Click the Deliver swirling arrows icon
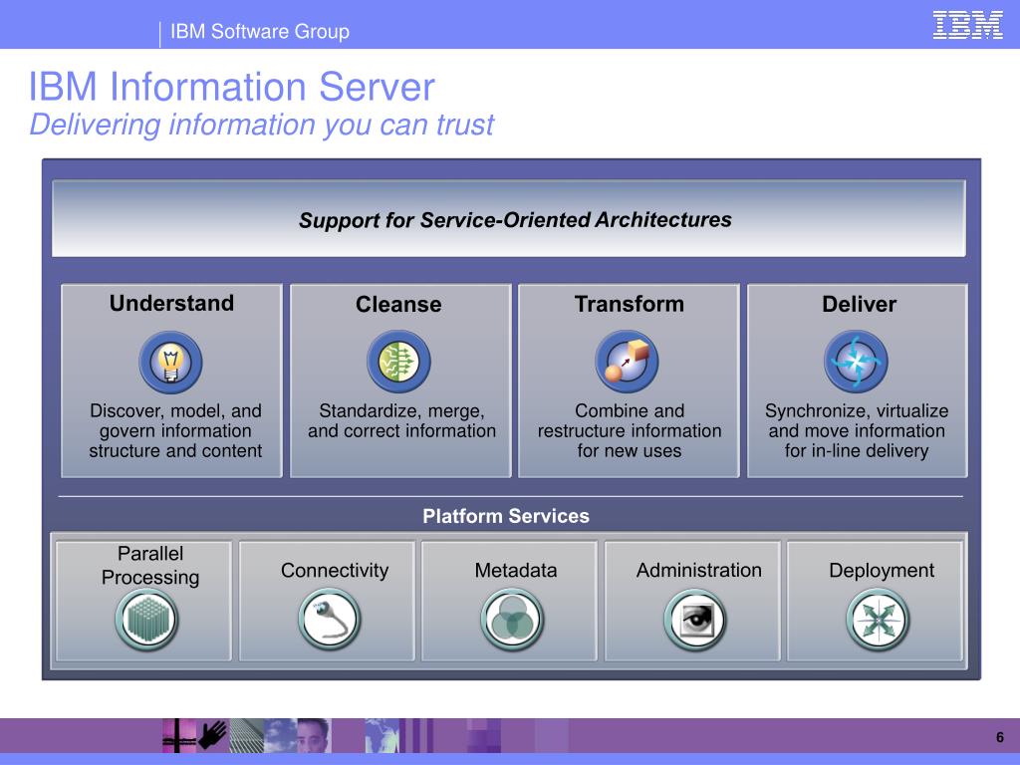1020x765 pixels. (x=856, y=361)
